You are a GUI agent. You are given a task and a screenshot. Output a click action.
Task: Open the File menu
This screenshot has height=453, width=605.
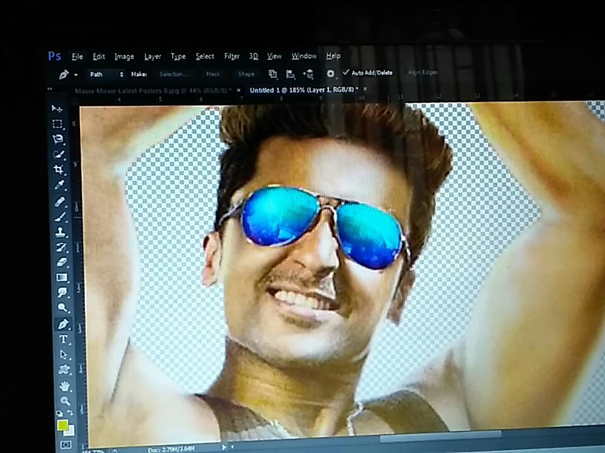tap(77, 56)
